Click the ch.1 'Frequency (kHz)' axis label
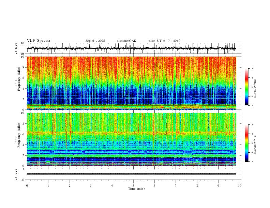Image resolution: width=270 pixels, height=208 pixels. click(x=19, y=79)
